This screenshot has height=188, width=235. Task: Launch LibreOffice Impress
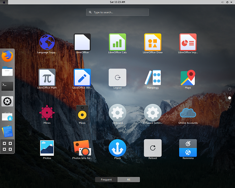click(188, 42)
